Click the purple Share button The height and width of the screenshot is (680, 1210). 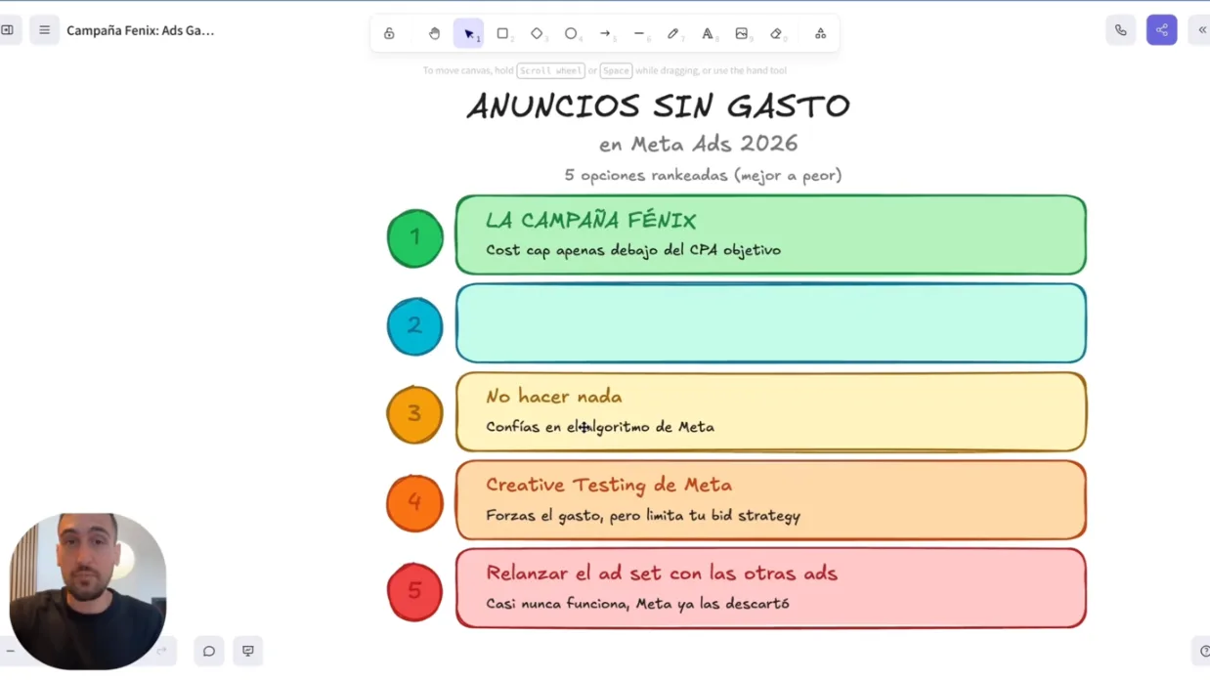coord(1162,30)
